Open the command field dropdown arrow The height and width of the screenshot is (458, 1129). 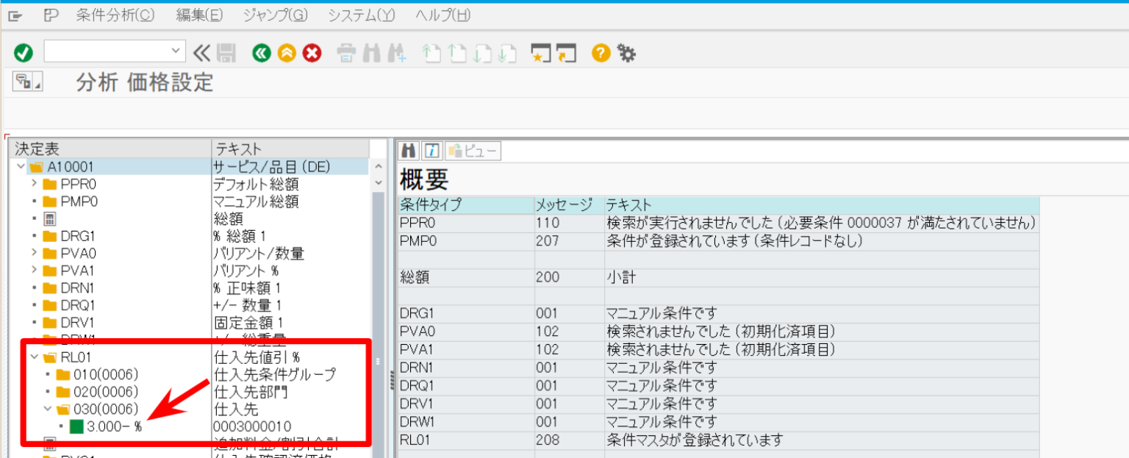(x=175, y=51)
